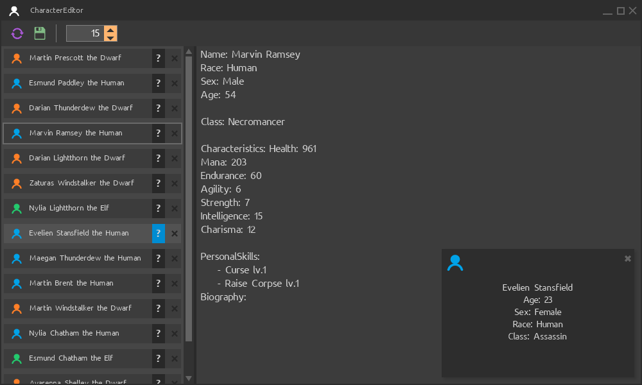Click the ? button for Darian Thunderdew
This screenshot has width=642, height=385.
click(158, 108)
